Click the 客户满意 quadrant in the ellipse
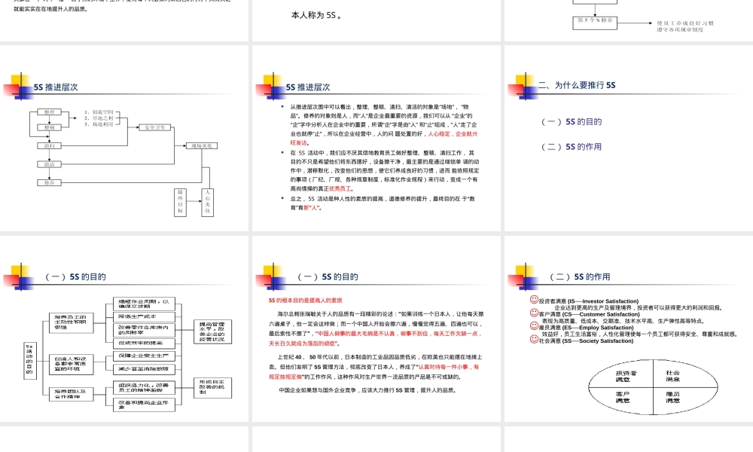 [623, 397]
